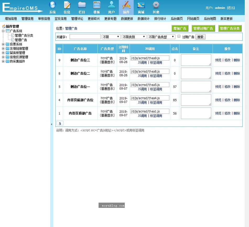
Task: Click the 管理广告分类 page icon
Action: click(x=13, y=35)
